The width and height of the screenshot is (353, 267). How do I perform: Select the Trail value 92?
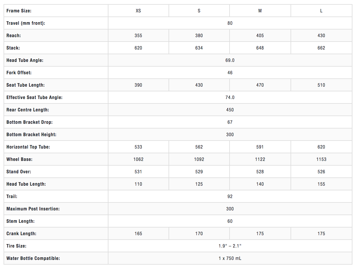pos(230,197)
